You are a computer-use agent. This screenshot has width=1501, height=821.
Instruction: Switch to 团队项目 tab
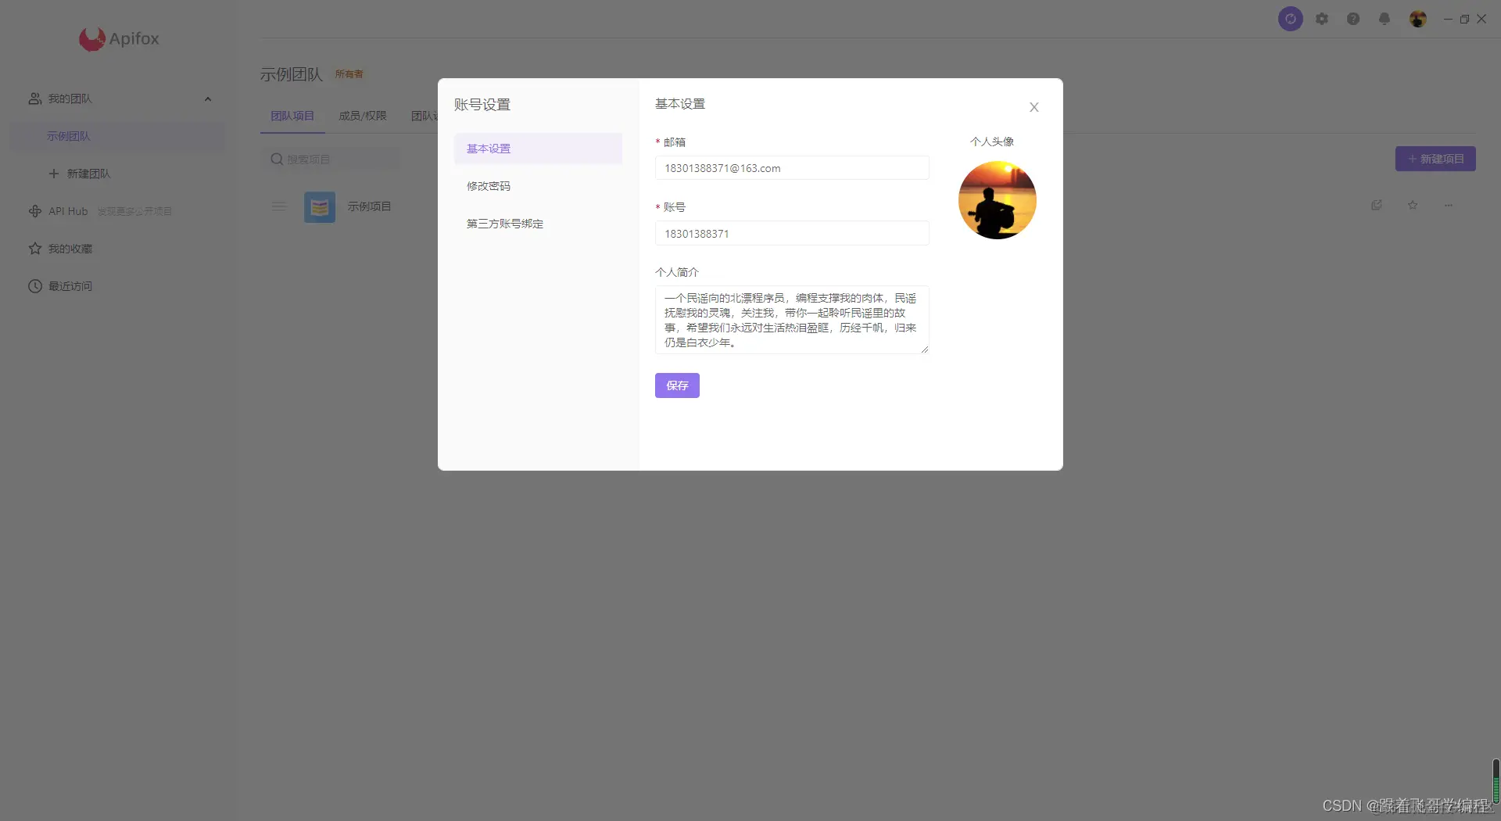tap(292, 116)
